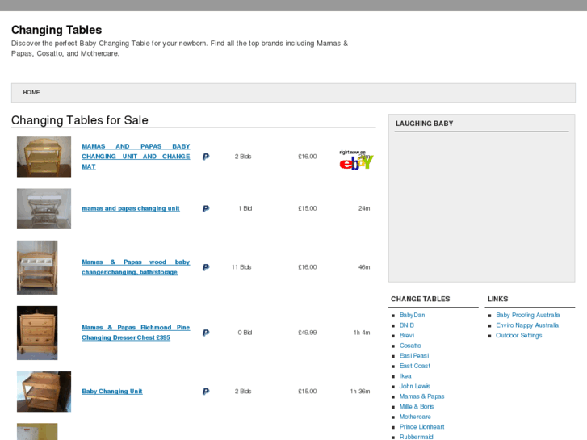This screenshot has width=587, height=440.
Task: Click the 1h 4m time remaining
Action: pyautogui.click(x=362, y=333)
